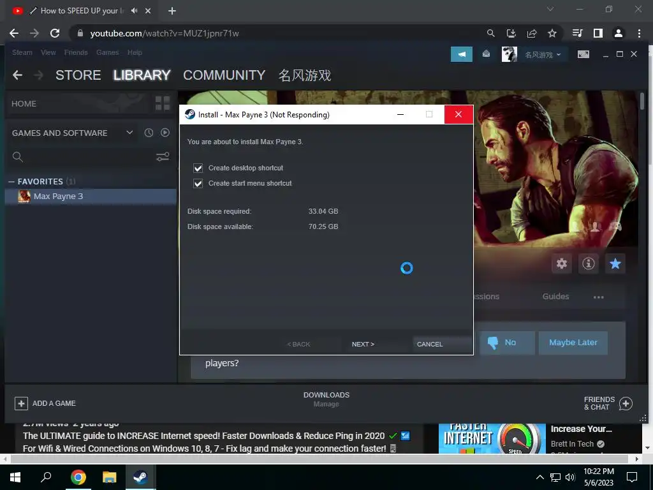The width and height of the screenshot is (653, 490).
Task: Open DOWNLOADS Manage section
Action: [326, 399]
